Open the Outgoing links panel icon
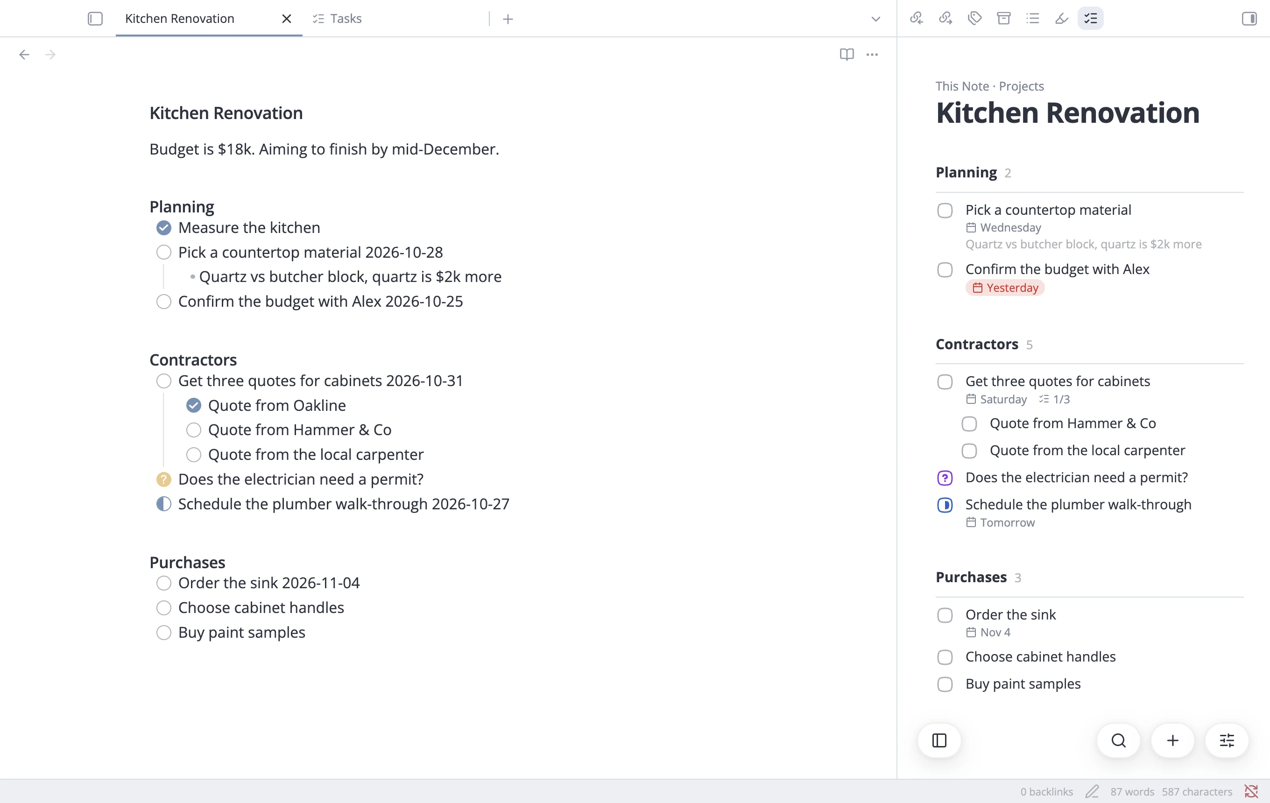Image resolution: width=1270 pixels, height=803 pixels. point(945,19)
